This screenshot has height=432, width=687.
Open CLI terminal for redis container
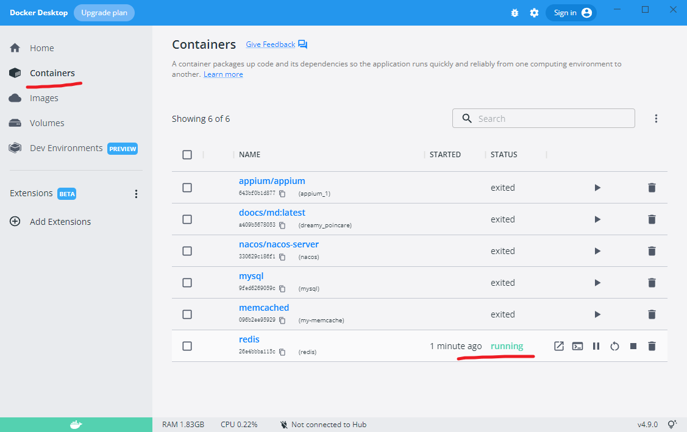click(577, 346)
